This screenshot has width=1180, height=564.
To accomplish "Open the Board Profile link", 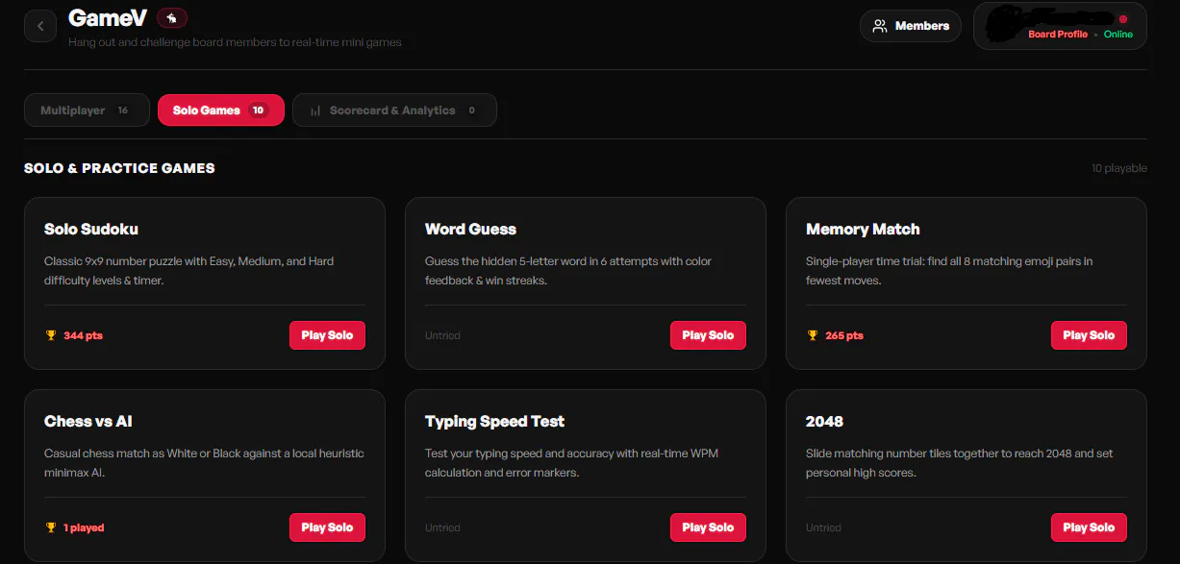I will (1058, 35).
